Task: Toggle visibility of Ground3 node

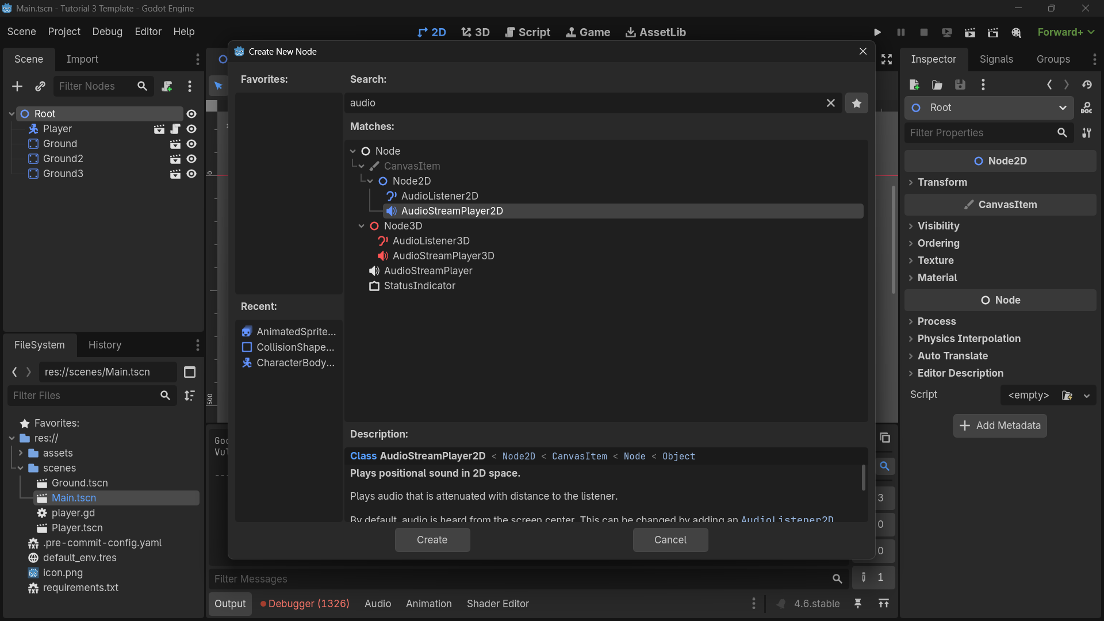Action: pos(191,174)
